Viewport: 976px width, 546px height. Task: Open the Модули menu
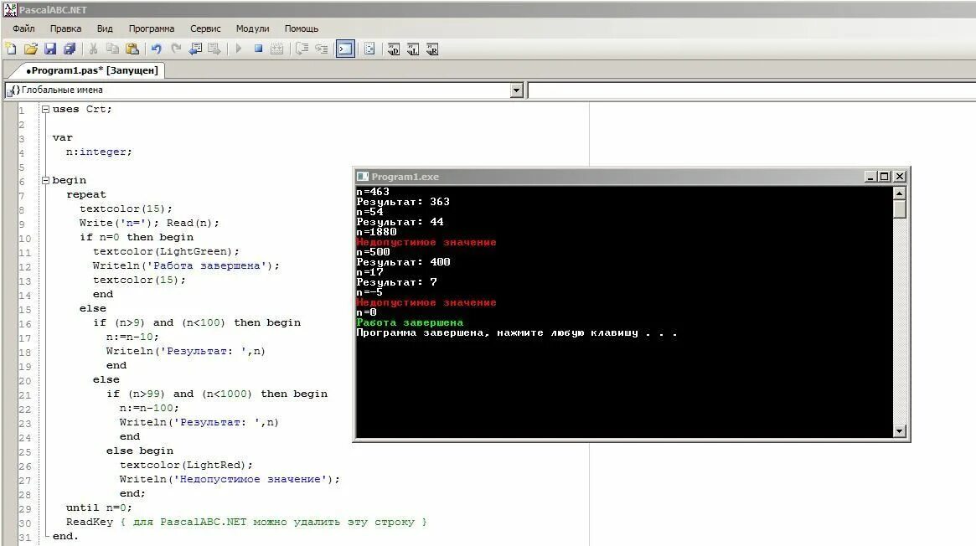[252, 28]
